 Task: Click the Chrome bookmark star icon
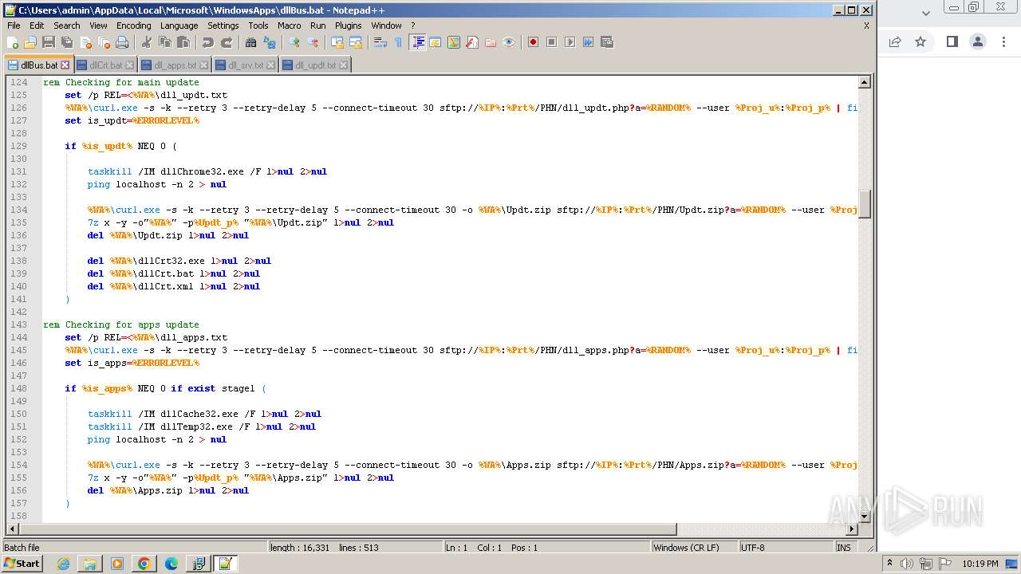(920, 41)
